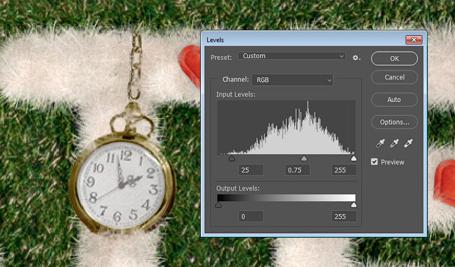Toggle the Preview checkbox

click(x=374, y=162)
